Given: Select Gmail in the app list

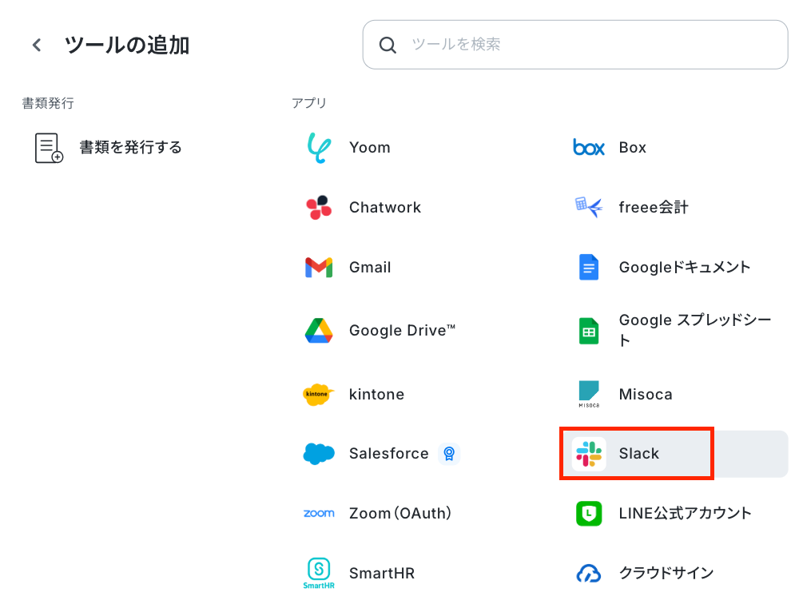Looking at the screenshot, I should coord(370,268).
